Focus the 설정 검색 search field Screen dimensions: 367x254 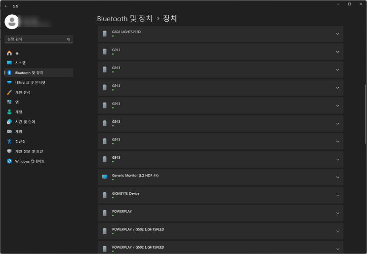click(x=39, y=39)
